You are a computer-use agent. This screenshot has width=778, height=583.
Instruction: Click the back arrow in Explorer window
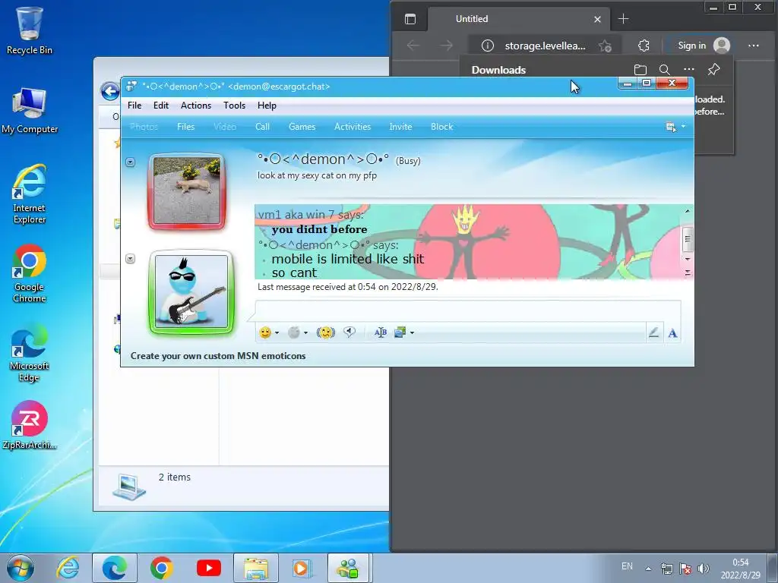pyautogui.click(x=109, y=91)
